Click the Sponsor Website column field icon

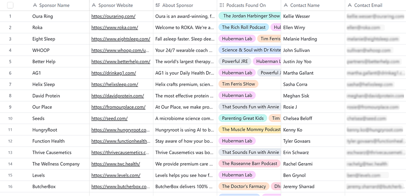tap(94, 5)
